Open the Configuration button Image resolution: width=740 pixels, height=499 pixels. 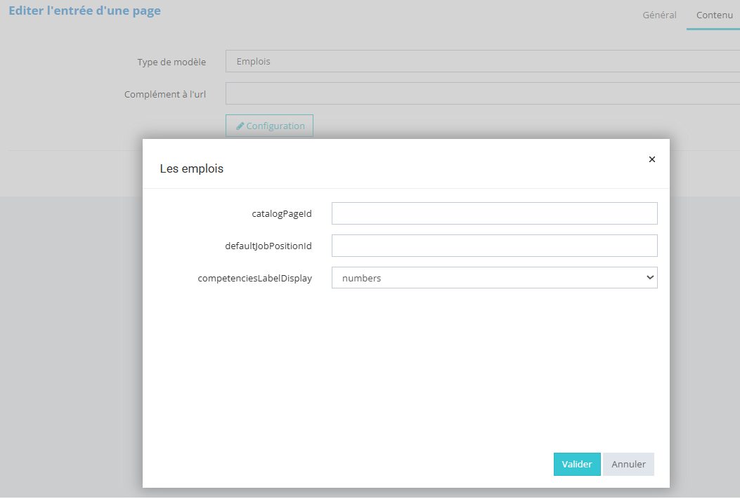pos(269,126)
